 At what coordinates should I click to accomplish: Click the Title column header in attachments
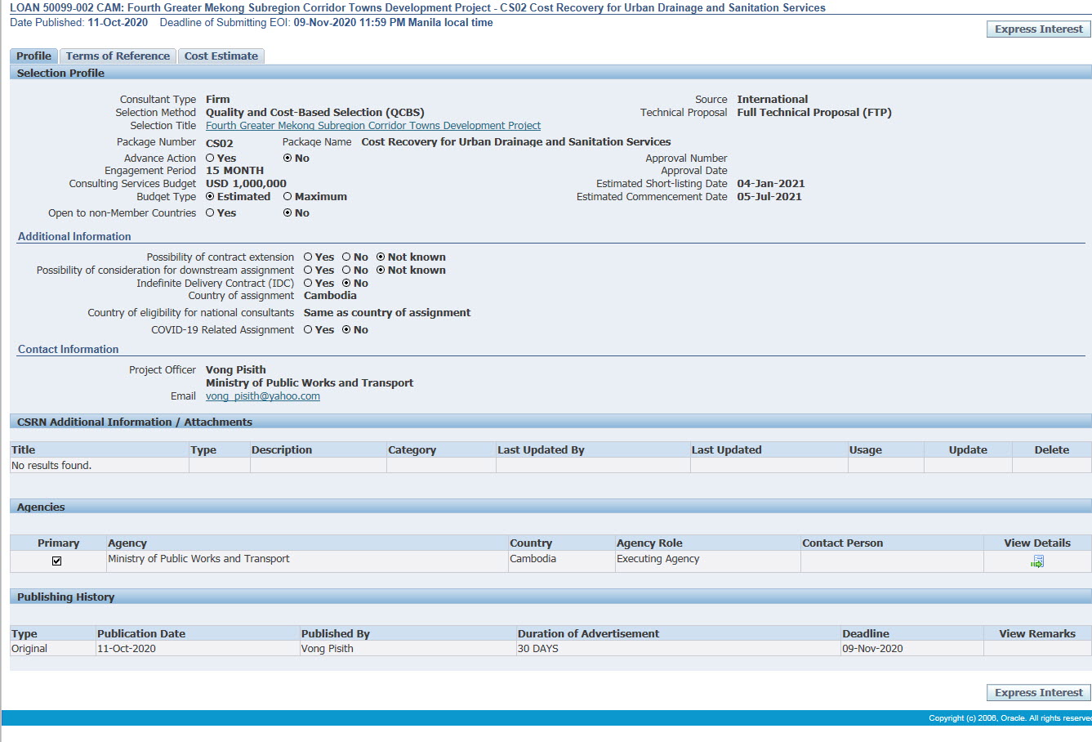click(x=99, y=449)
